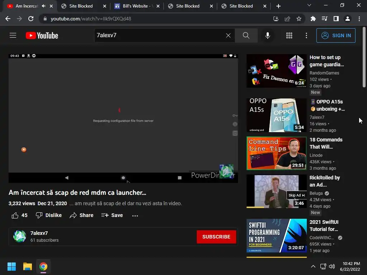
Task: Open 2021 SwiftUI Tutorial title
Action: point(324,226)
